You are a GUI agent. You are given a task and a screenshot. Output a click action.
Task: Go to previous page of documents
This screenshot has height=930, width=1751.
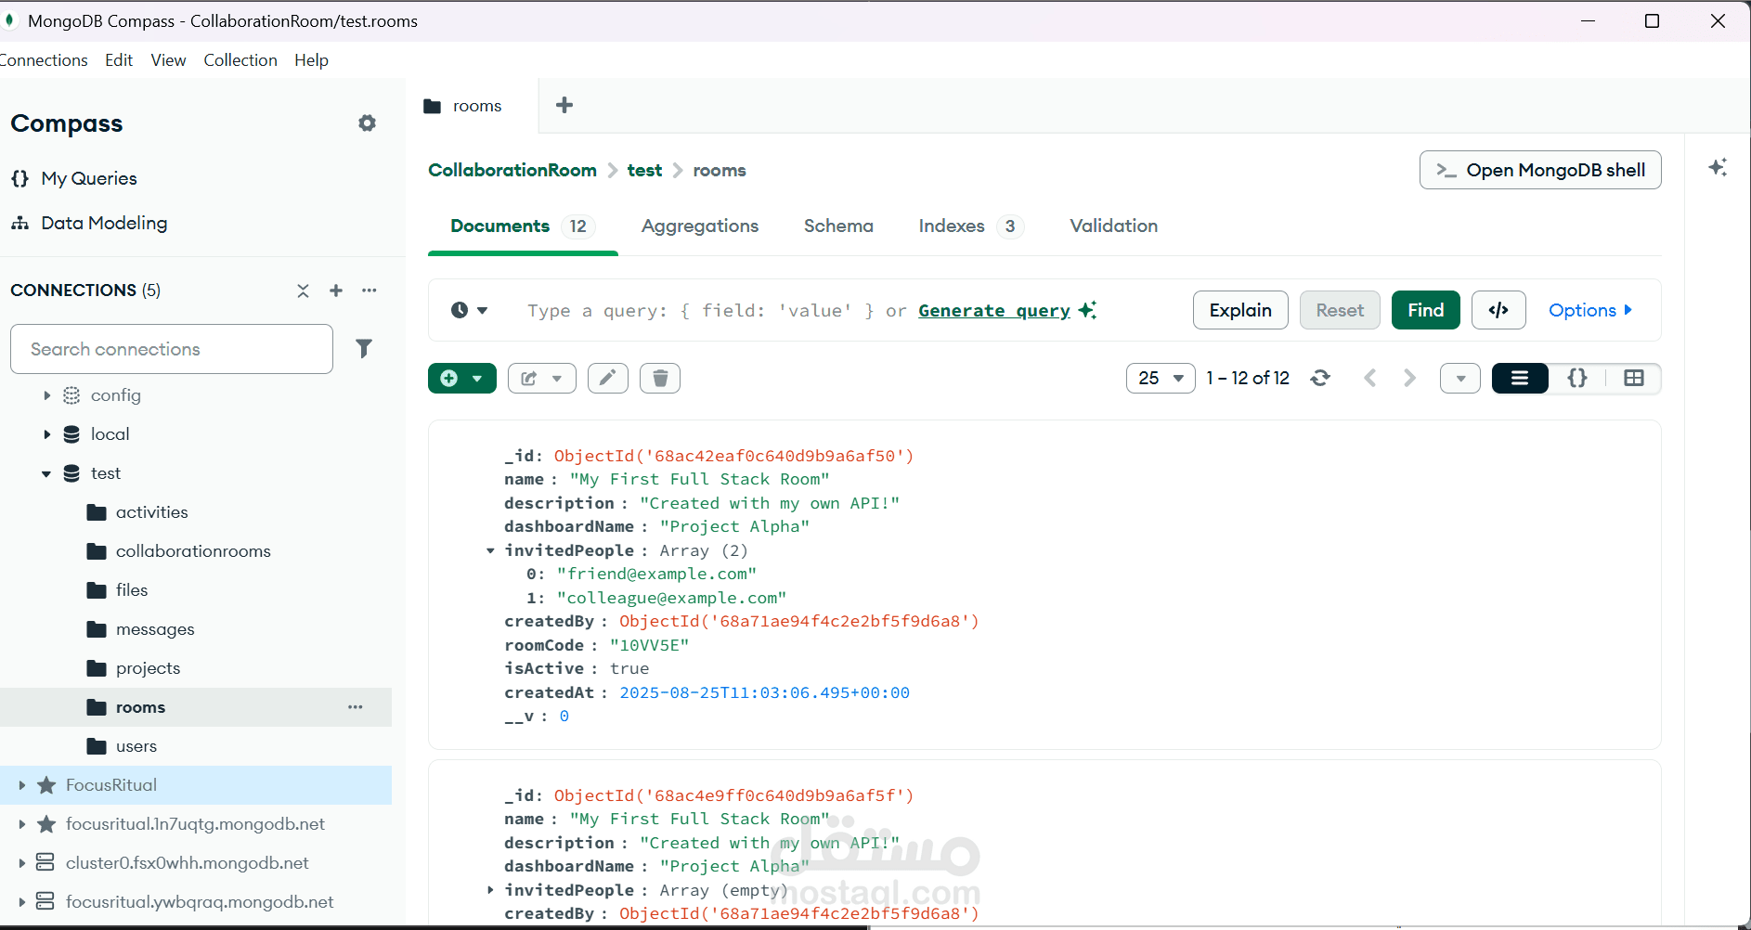[x=1370, y=378]
